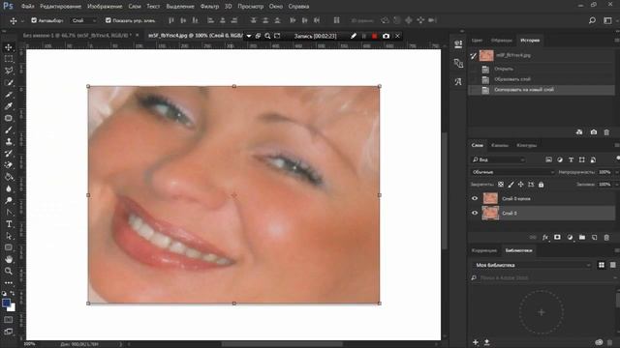Click the foreground color swatch
620x348 pixels.
tap(6, 303)
